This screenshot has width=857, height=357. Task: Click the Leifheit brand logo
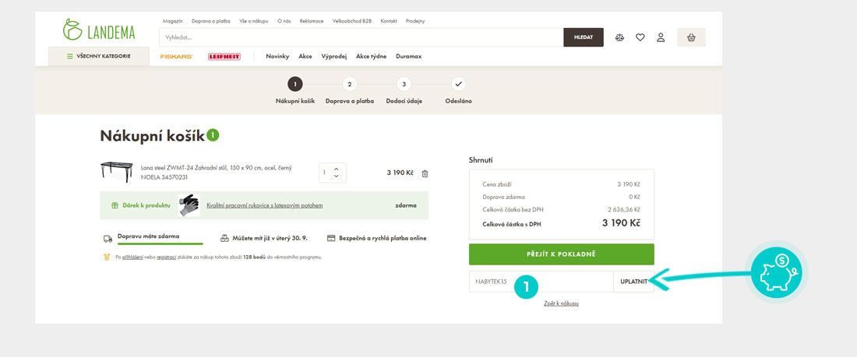[x=224, y=57]
